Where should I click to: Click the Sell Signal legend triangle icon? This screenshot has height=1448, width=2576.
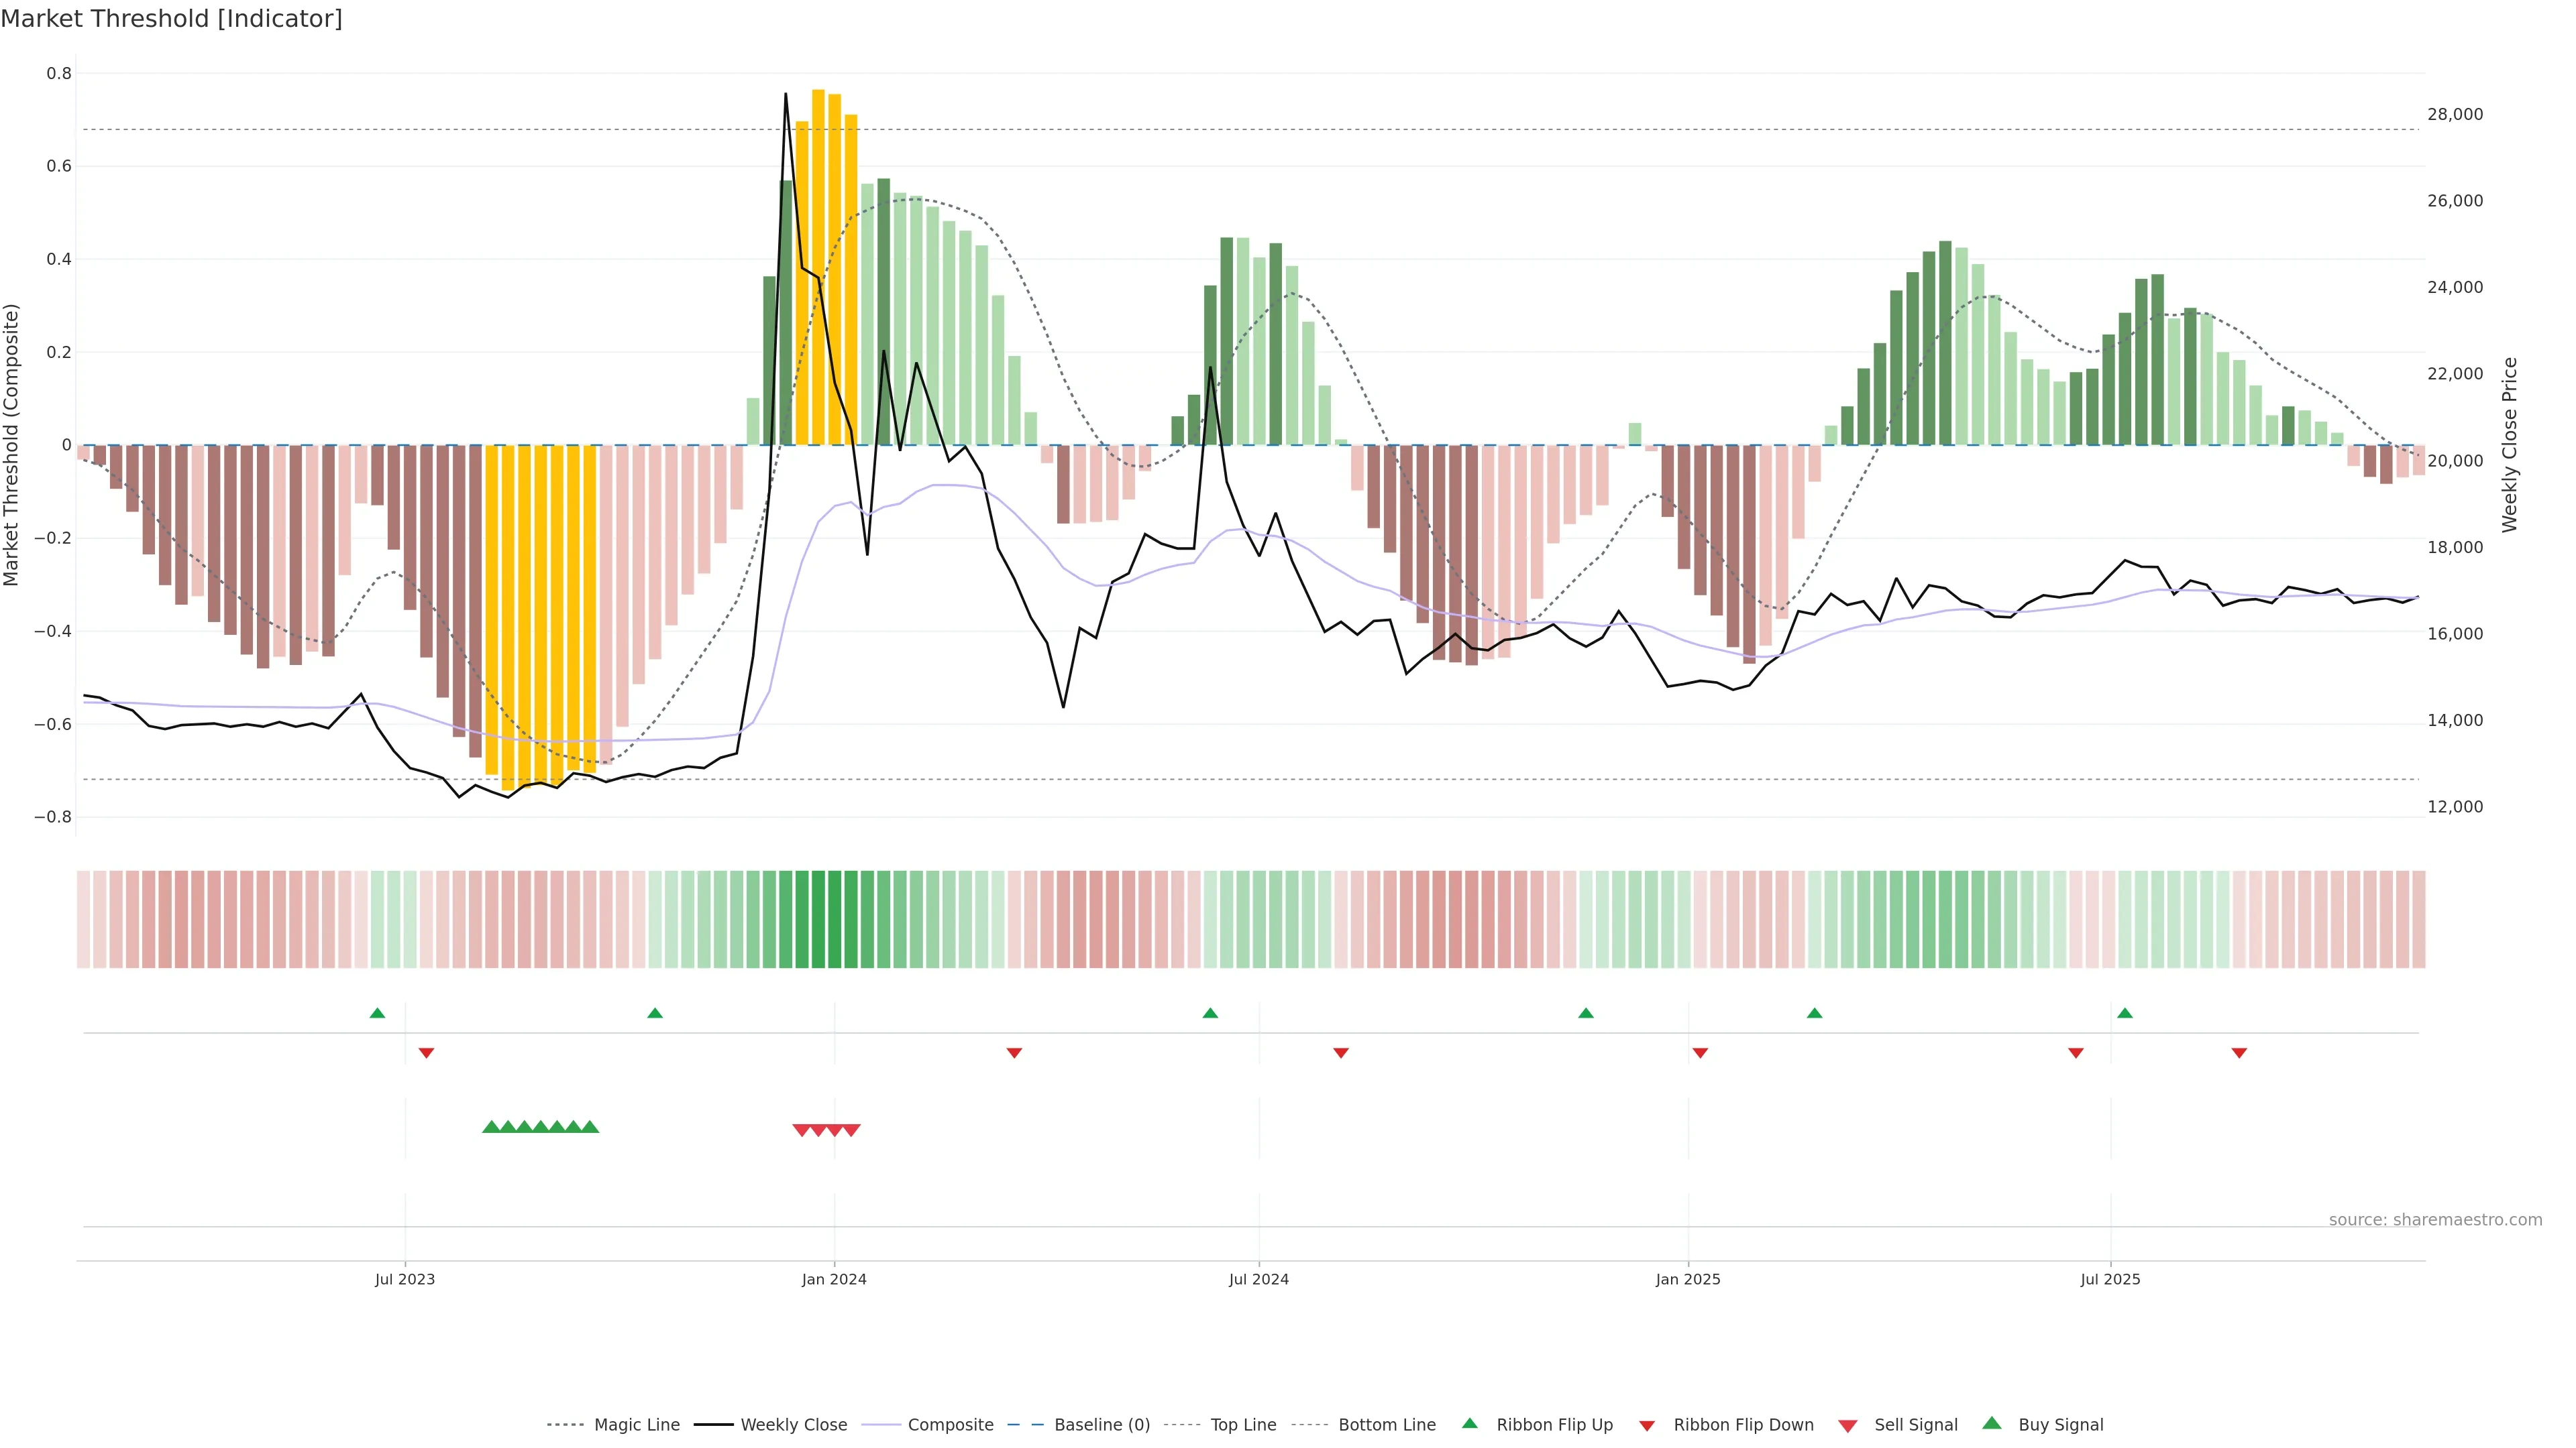[x=1847, y=1426]
